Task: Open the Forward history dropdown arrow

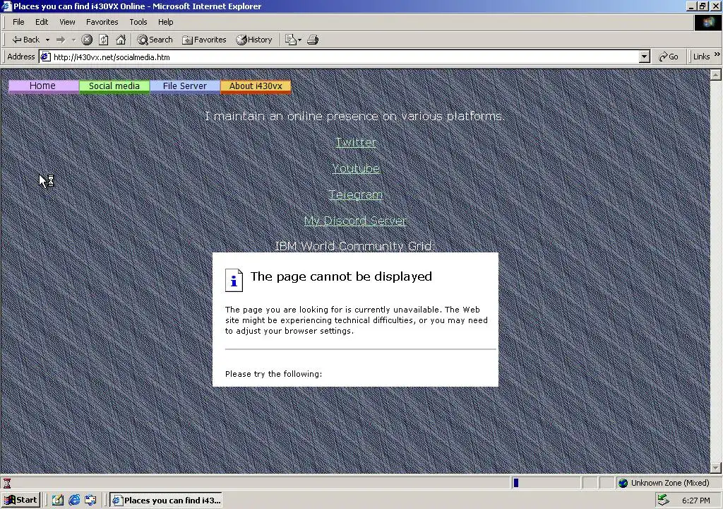Action: 73,40
